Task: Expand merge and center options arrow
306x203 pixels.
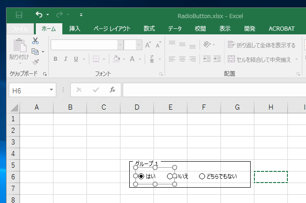Action: (x=296, y=59)
